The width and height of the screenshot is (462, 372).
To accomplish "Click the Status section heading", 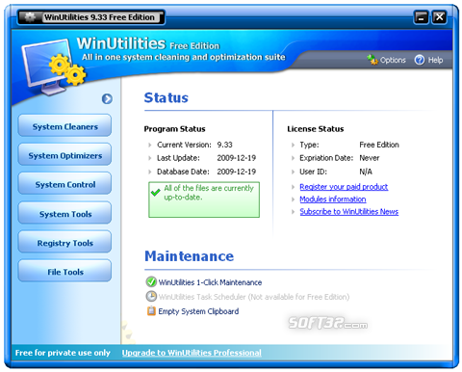I will (167, 97).
